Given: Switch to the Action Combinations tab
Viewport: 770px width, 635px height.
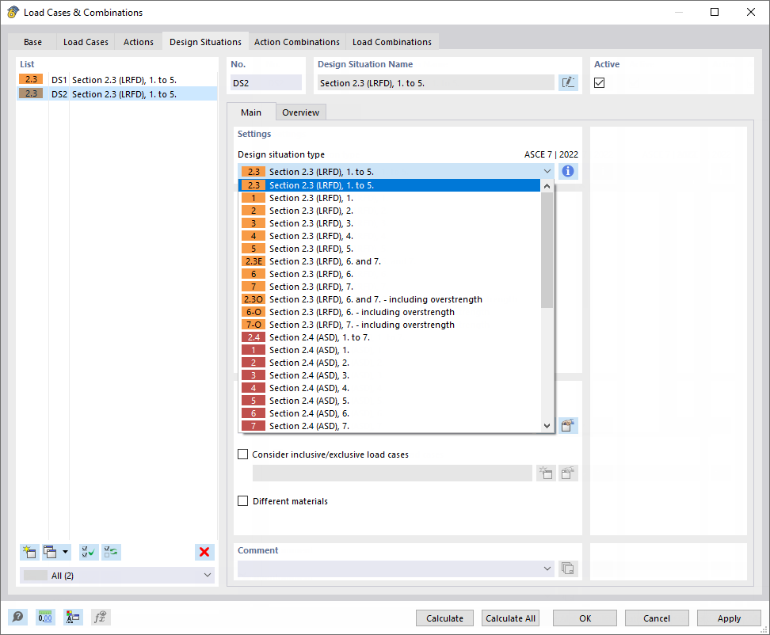Looking at the screenshot, I should point(297,41).
